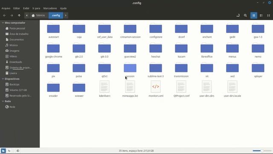
Task: Hide the sidebar with the status bar button
Action: (18, 151)
